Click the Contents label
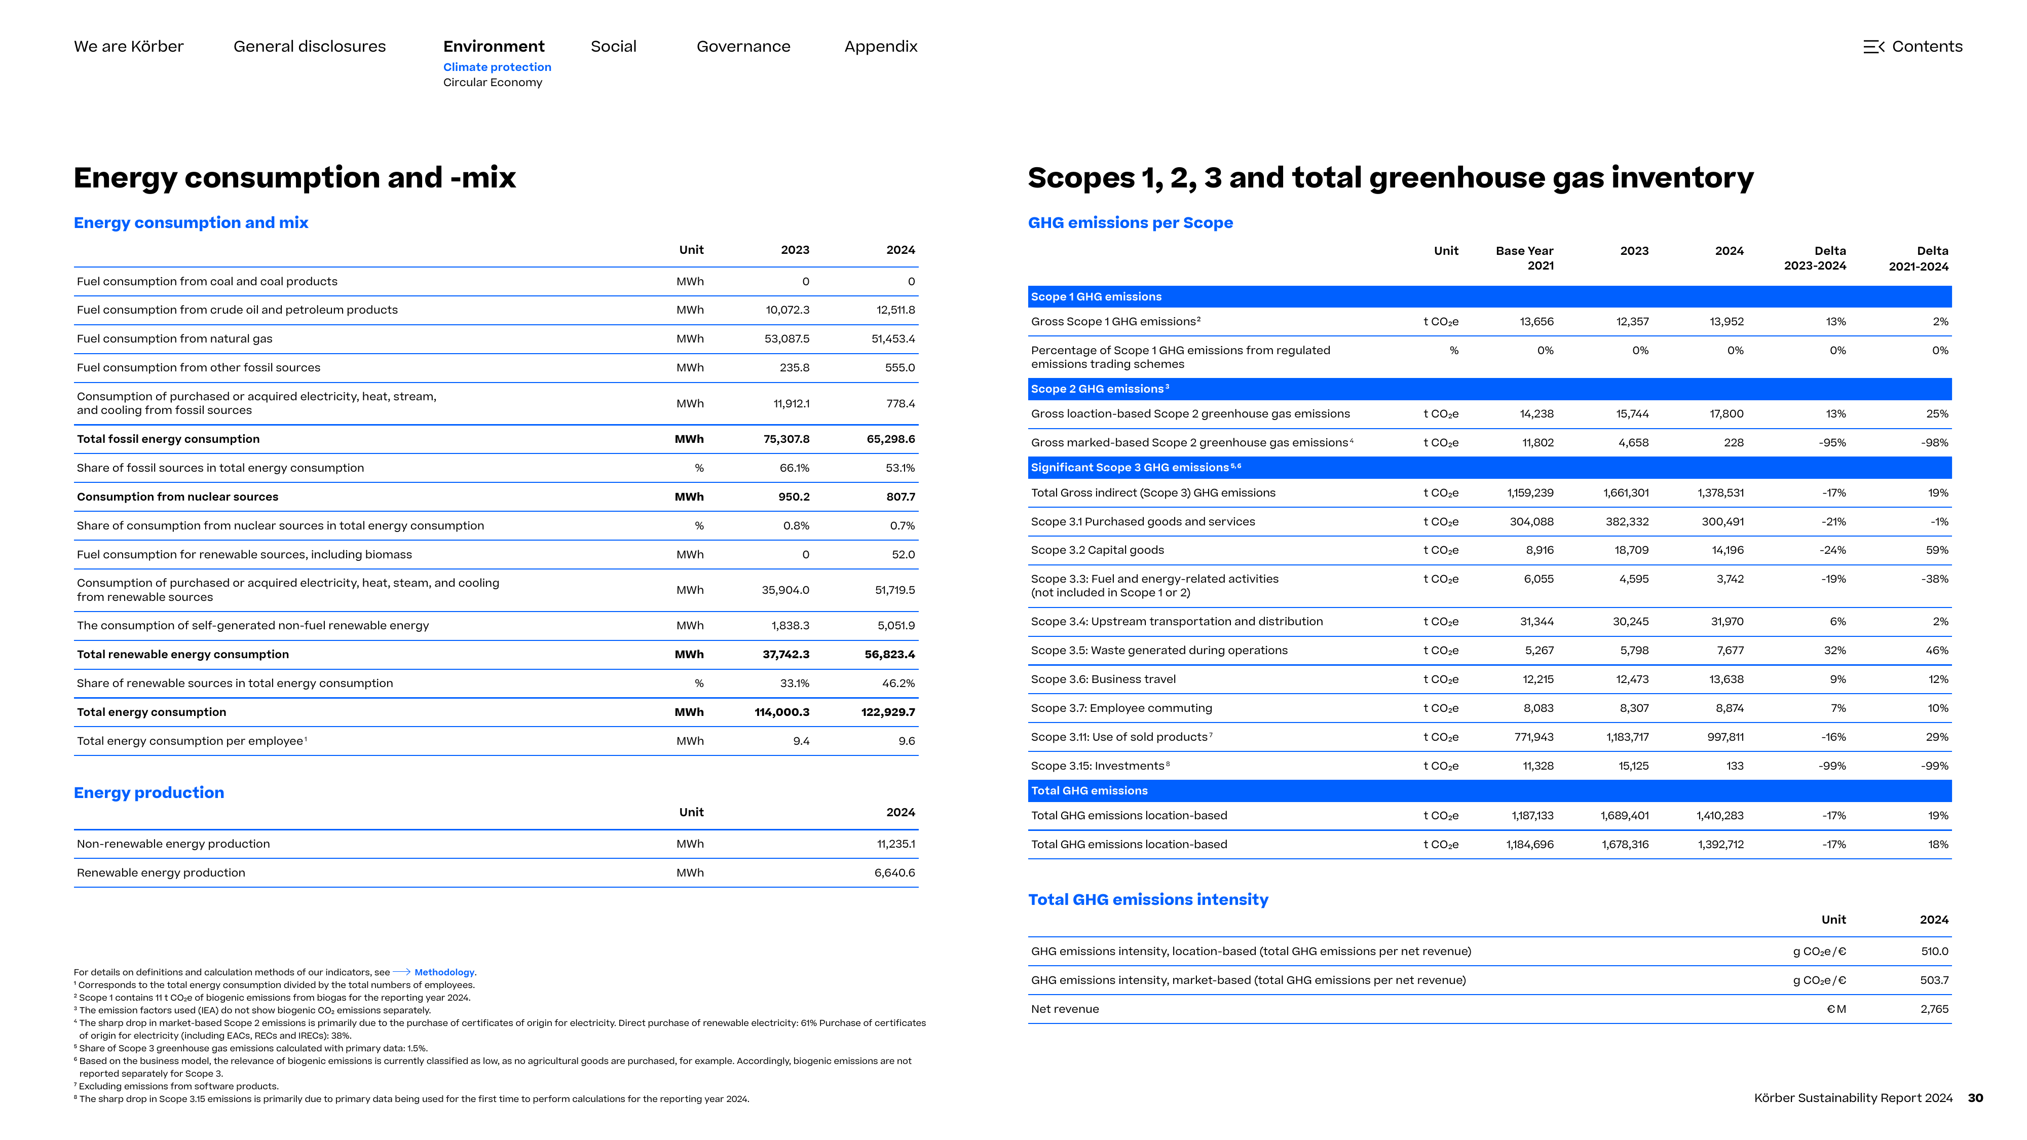 pyautogui.click(x=1927, y=47)
